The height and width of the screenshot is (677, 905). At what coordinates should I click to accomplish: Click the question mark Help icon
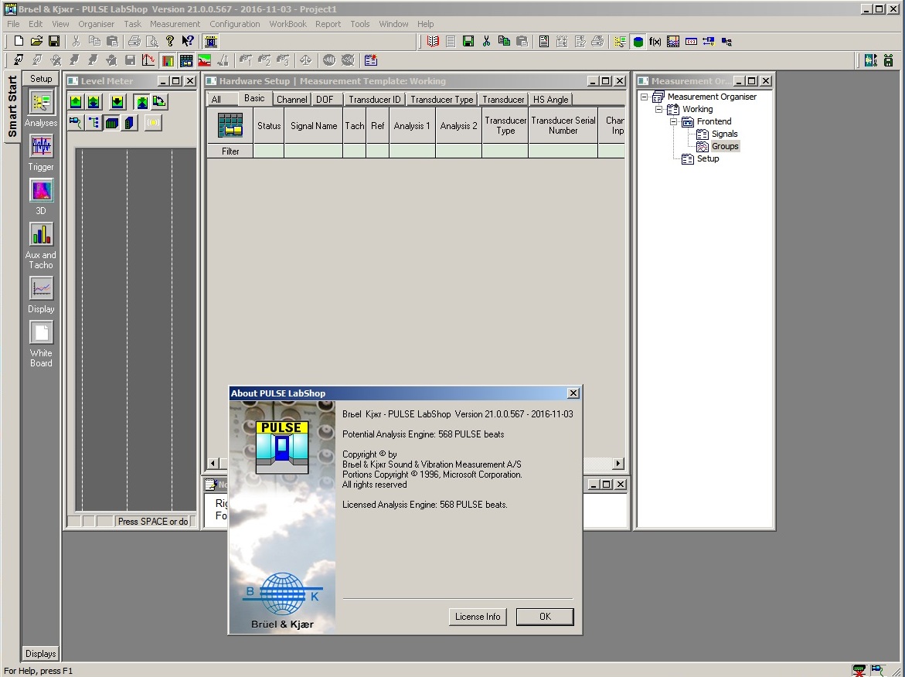(170, 41)
